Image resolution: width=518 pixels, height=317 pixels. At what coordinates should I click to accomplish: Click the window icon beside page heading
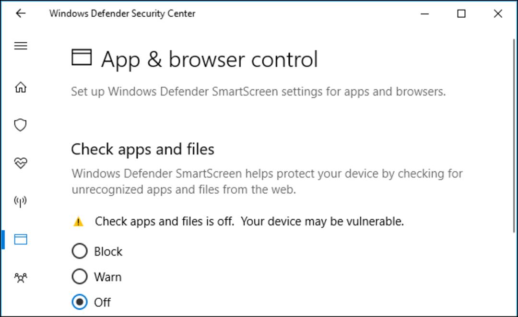[82, 57]
